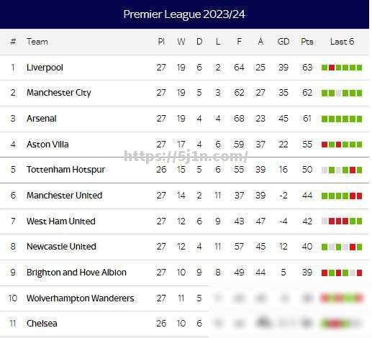Click the Last 6 column header
Image resolution: width=372 pixels, height=338 pixels.
(342, 42)
